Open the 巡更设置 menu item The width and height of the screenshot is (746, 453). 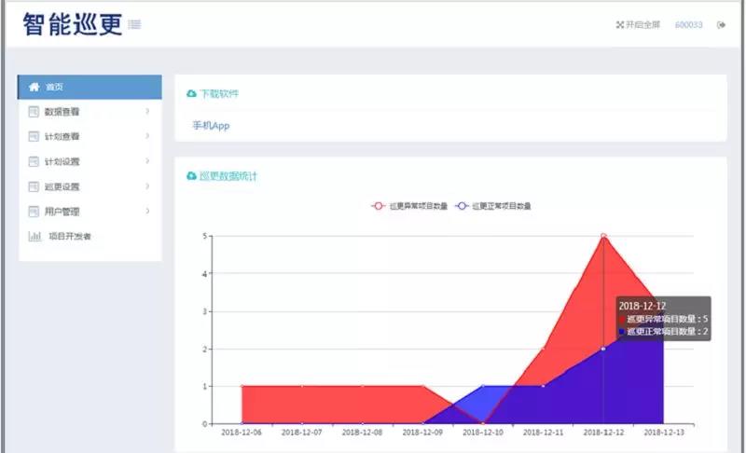pyautogui.click(x=90, y=186)
